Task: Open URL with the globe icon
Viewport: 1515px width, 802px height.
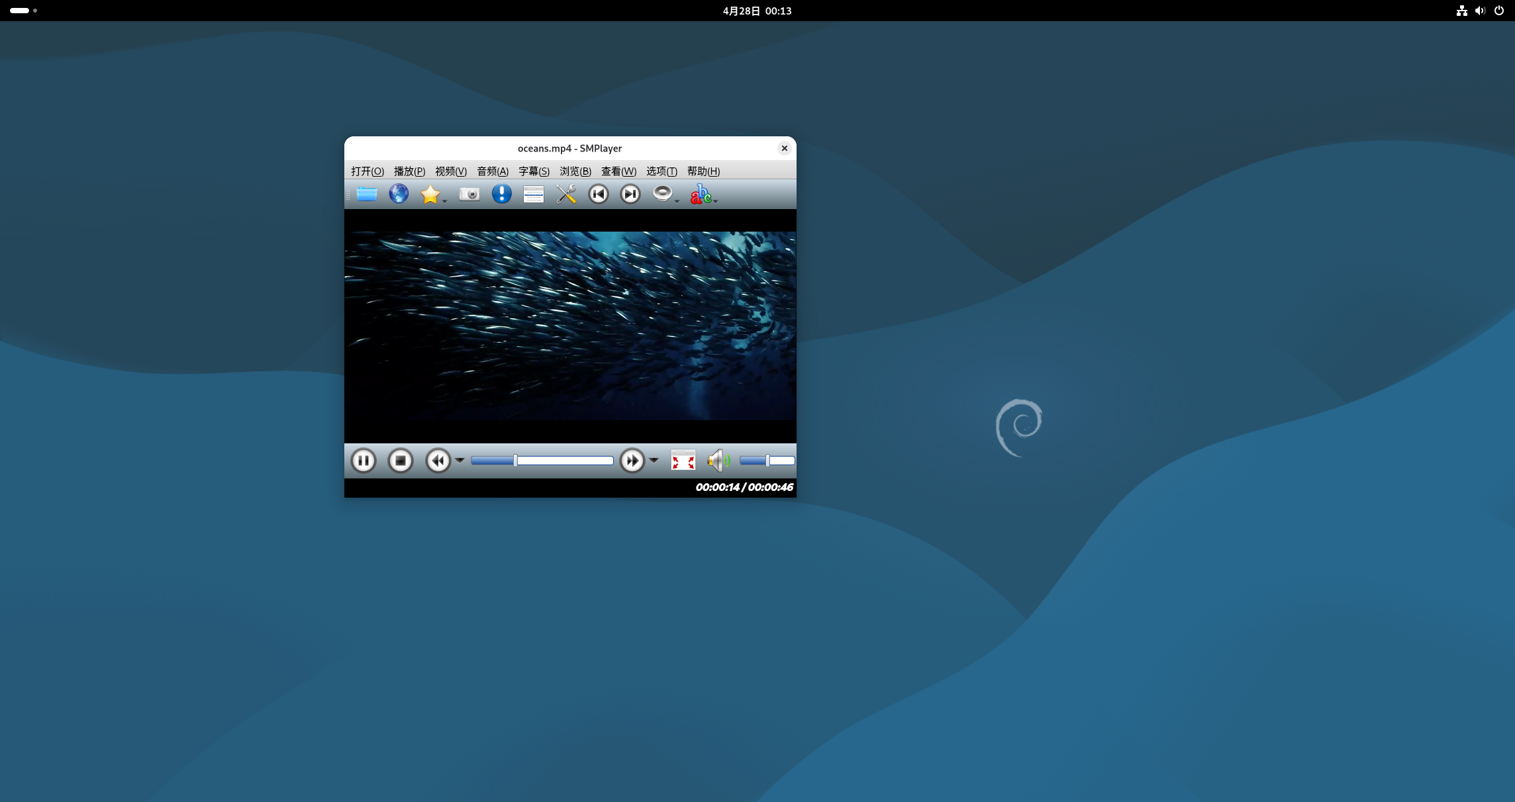Action: 399,194
